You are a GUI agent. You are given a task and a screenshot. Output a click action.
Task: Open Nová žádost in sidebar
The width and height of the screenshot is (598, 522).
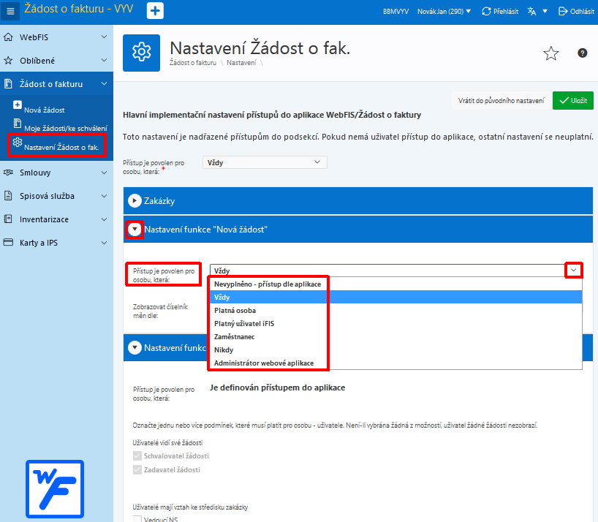(x=45, y=110)
